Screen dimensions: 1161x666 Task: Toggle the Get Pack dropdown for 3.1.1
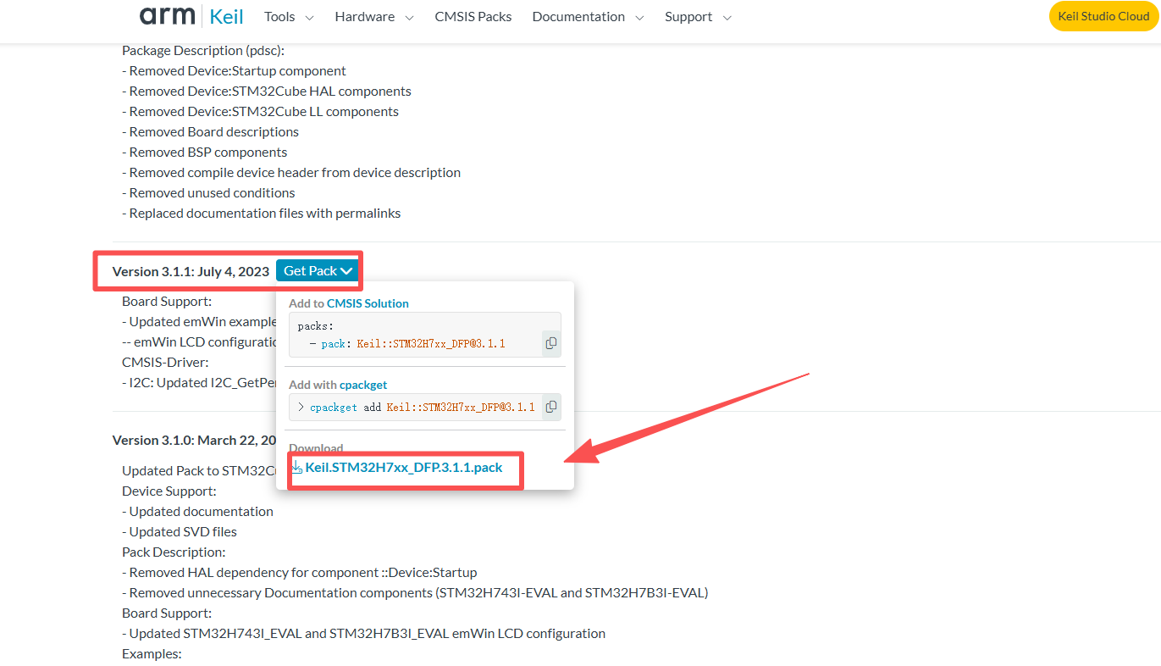coord(317,270)
